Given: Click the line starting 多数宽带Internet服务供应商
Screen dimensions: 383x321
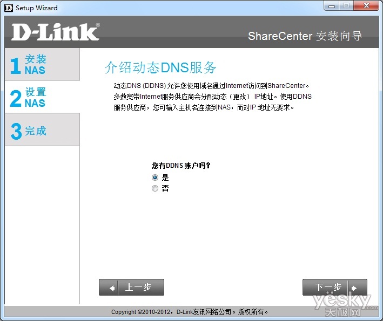Looking at the screenshot, I should point(212,97).
